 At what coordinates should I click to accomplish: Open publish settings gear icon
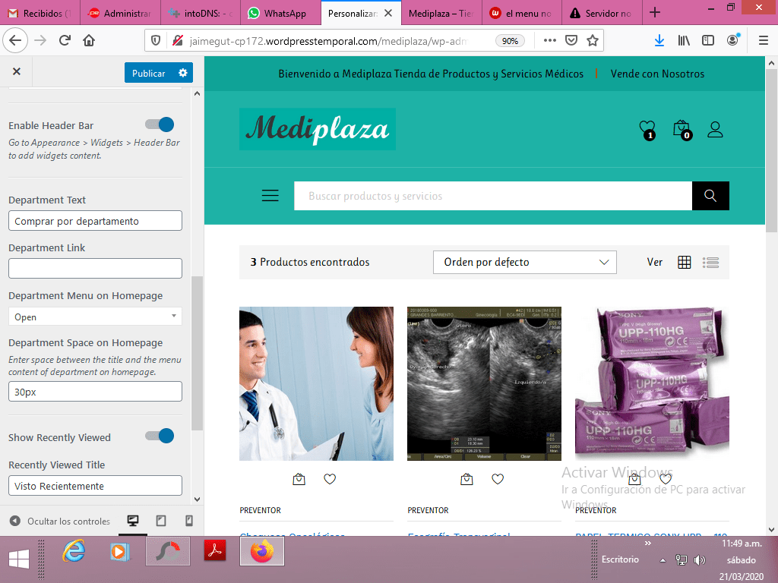pos(183,73)
